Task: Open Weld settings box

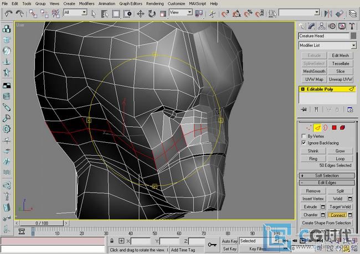Action: coord(350,199)
